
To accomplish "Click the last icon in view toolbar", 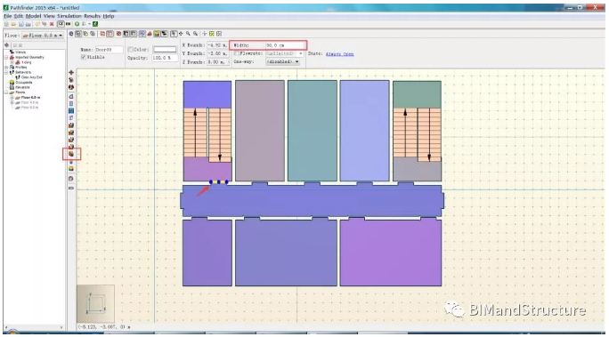I will point(219,34).
